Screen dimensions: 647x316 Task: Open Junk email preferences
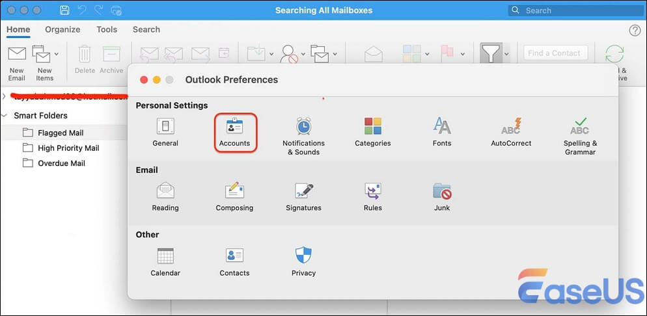click(x=442, y=196)
